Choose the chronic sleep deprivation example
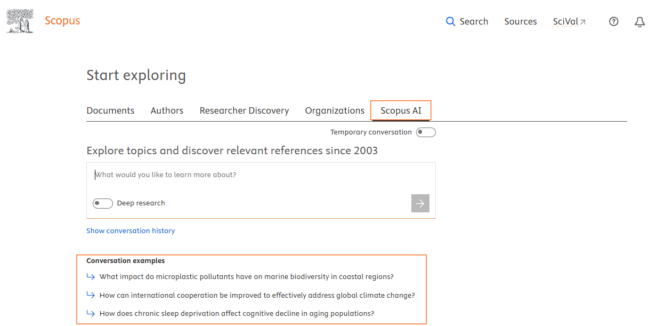Screen dimensions: 649x326 (x=237, y=313)
